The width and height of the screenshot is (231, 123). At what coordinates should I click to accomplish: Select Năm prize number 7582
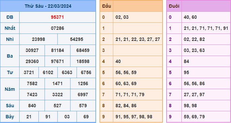(x=32, y=83)
